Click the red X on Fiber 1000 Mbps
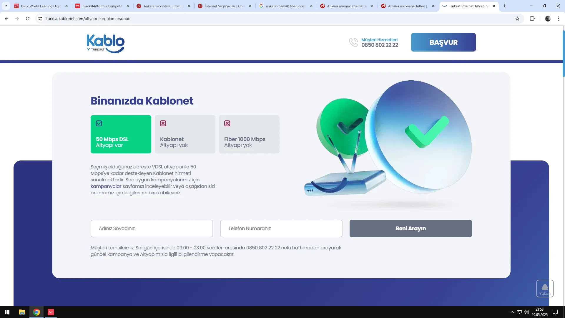This screenshot has width=565, height=318. [227, 123]
